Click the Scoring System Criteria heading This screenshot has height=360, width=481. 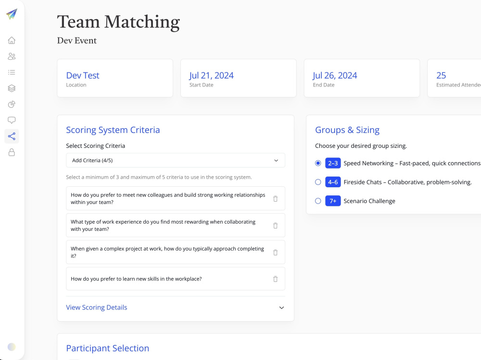click(113, 130)
